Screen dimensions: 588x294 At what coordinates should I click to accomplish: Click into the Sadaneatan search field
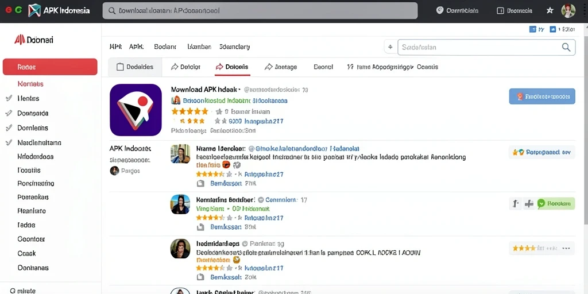(x=486, y=47)
